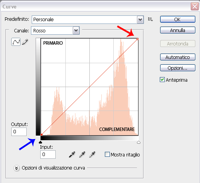
Task: Select the pencil draw-curve tool
Action: (x=25, y=42)
